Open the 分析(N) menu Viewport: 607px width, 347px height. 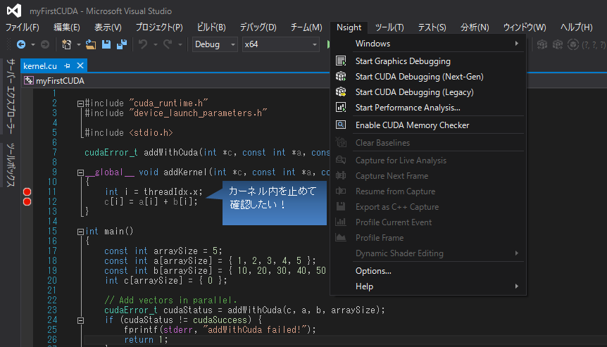click(x=475, y=27)
